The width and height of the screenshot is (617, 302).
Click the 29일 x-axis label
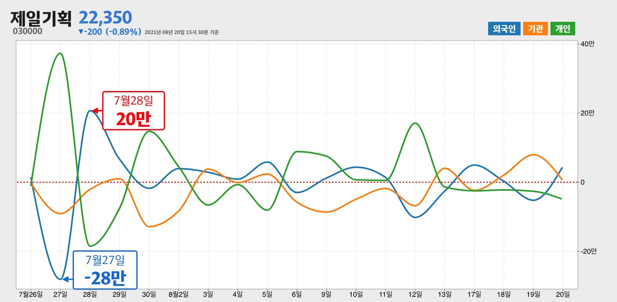pos(120,294)
